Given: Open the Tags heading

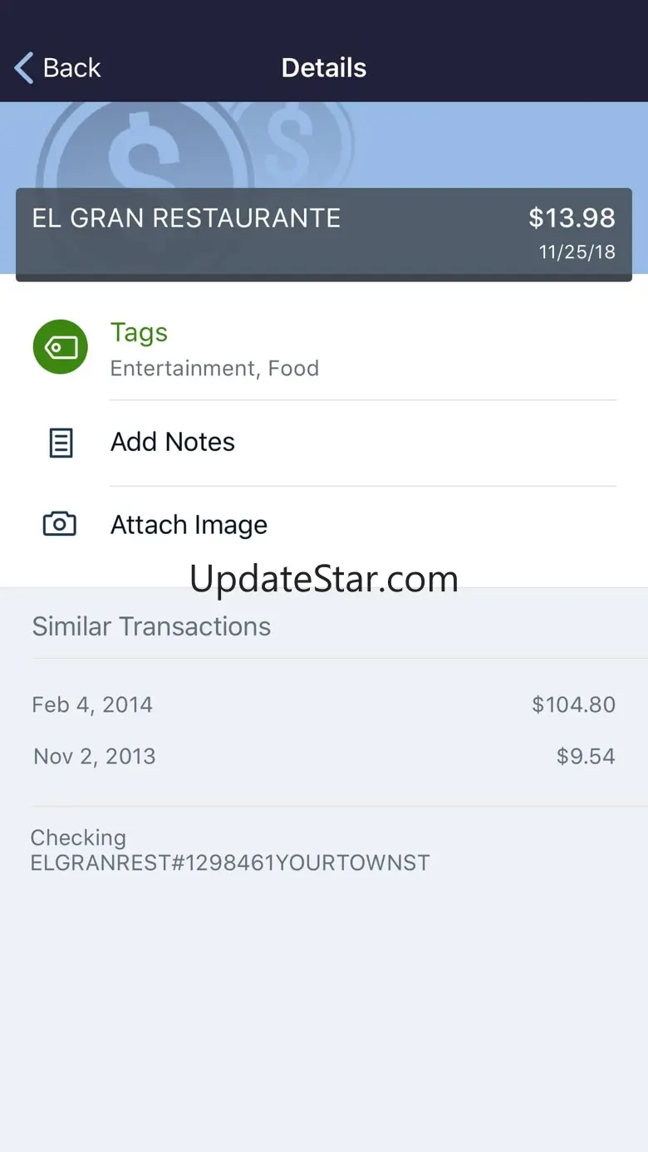Looking at the screenshot, I should [139, 332].
